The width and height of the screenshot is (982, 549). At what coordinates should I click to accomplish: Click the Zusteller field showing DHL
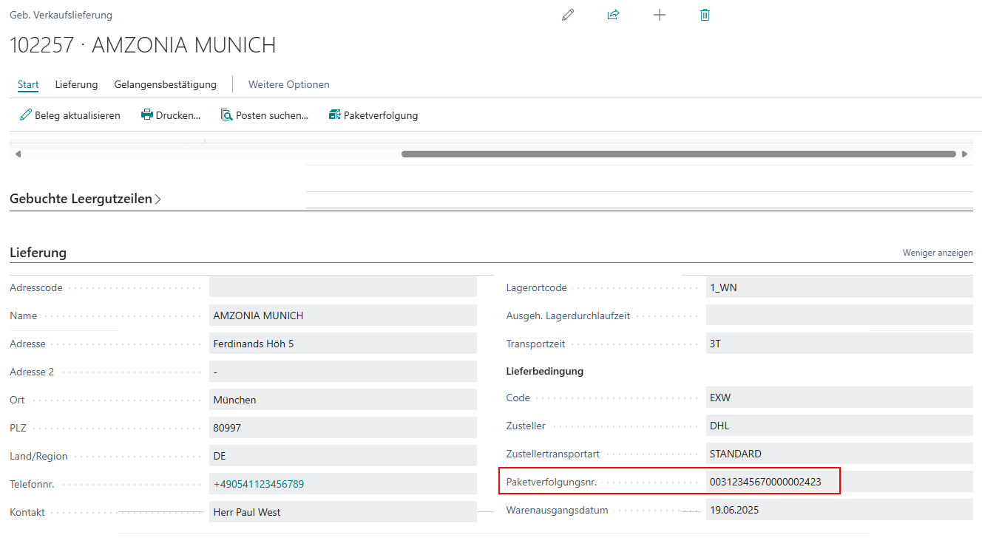coord(839,426)
